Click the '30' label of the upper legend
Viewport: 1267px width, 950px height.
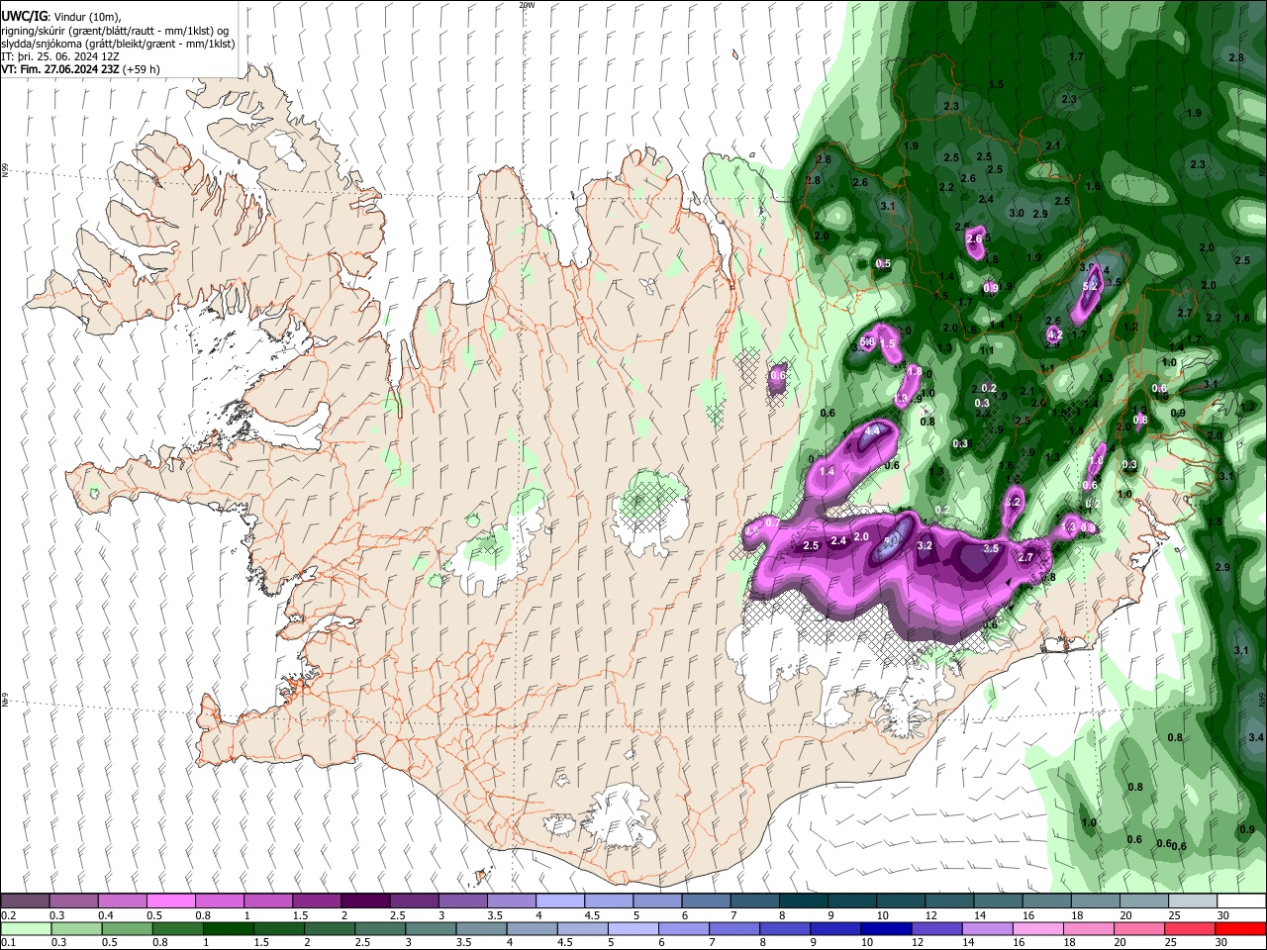pyautogui.click(x=1223, y=915)
